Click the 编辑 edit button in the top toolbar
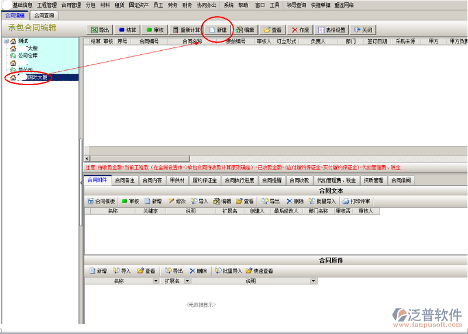 (x=245, y=30)
